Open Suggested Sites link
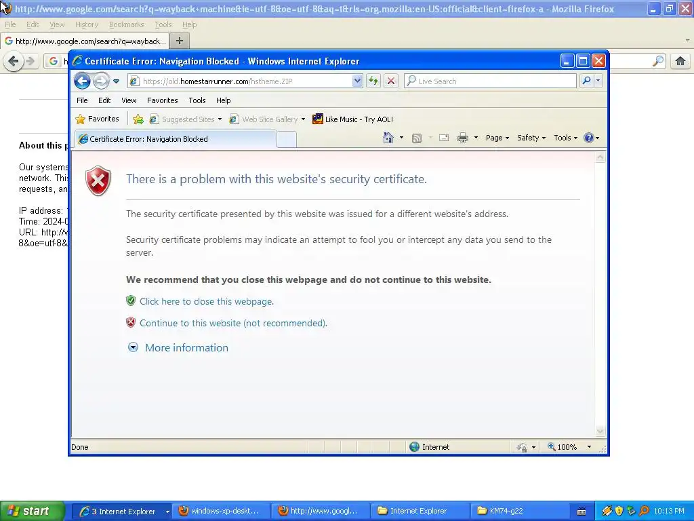This screenshot has width=694, height=521. pyautogui.click(x=182, y=119)
